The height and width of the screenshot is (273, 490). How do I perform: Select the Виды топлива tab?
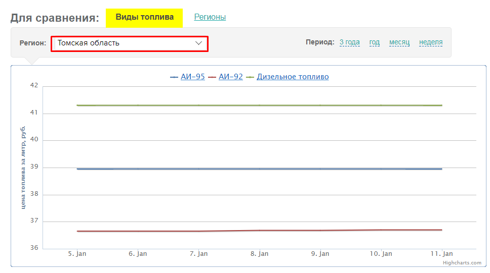(144, 17)
